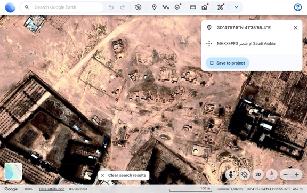Redo the last action
307x193 pixels.
123,7
